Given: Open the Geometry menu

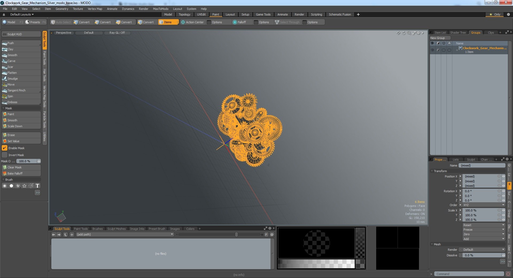Looking at the screenshot, I should pyautogui.click(x=62, y=9).
